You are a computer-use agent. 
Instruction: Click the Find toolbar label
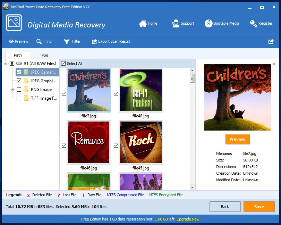(48, 41)
